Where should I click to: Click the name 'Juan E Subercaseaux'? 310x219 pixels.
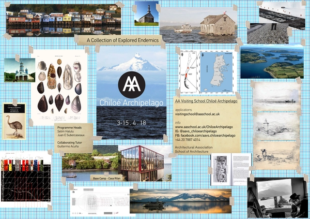pos(71,135)
